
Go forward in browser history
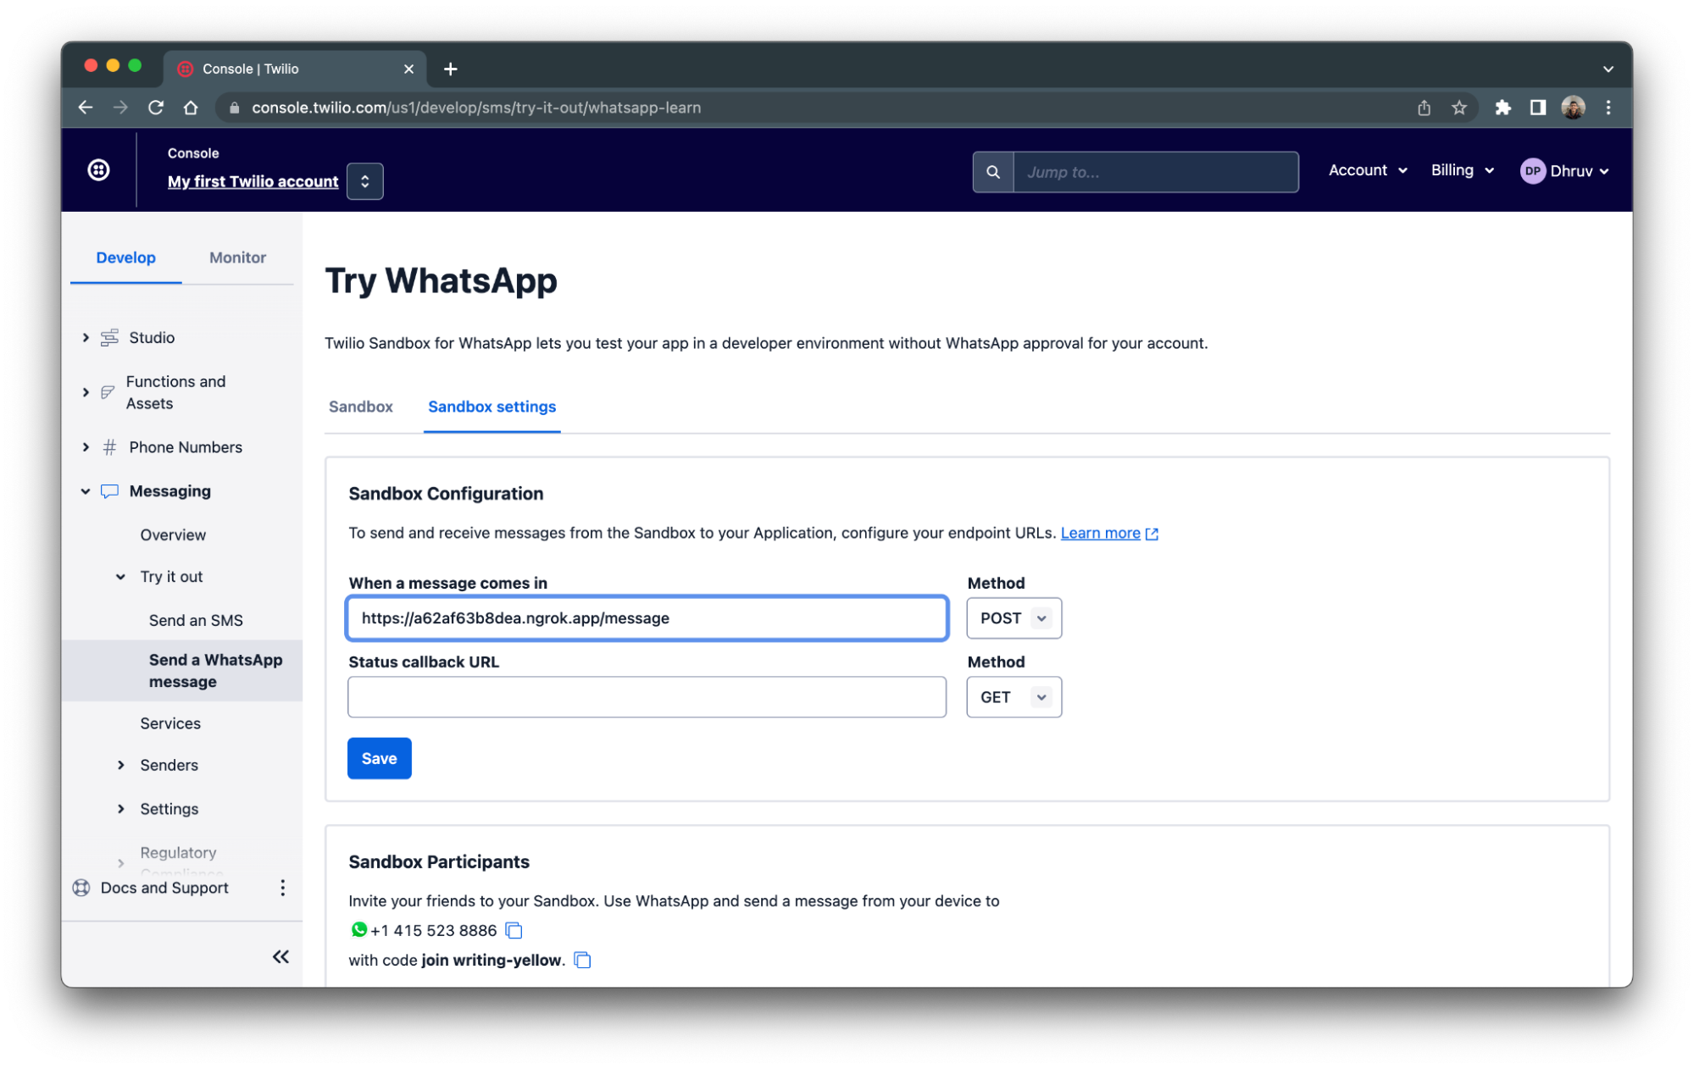(x=120, y=108)
